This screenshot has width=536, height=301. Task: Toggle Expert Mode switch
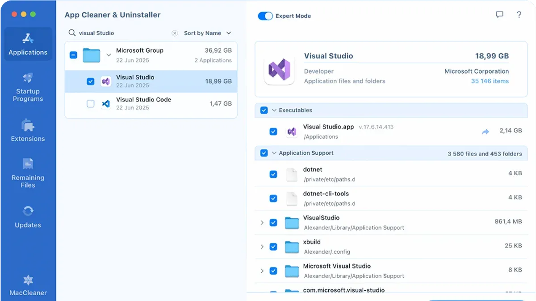click(265, 16)
